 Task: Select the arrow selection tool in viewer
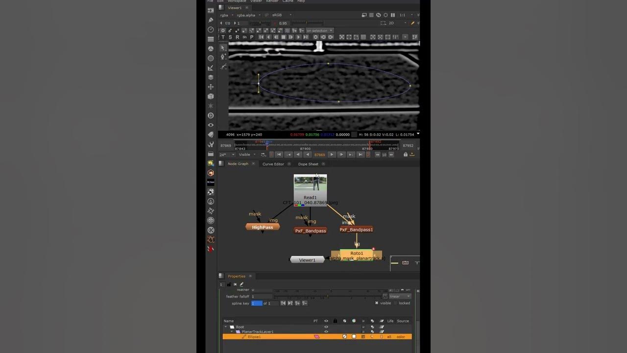(x=223, y=48)
